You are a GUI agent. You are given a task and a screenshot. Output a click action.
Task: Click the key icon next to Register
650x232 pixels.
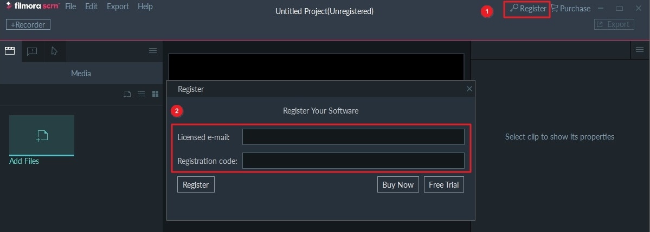tap(514, 8)
